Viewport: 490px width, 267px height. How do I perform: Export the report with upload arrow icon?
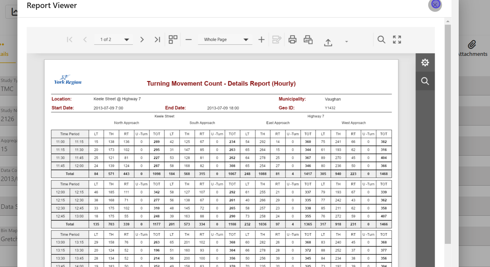328,42
